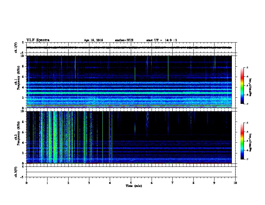Click the "Time (min)" x-axis label
The image size is (265, 205).
point(134,186)
